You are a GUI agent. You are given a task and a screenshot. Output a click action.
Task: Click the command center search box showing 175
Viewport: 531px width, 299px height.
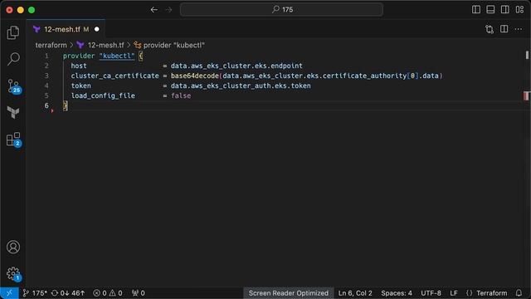point(282,9)
